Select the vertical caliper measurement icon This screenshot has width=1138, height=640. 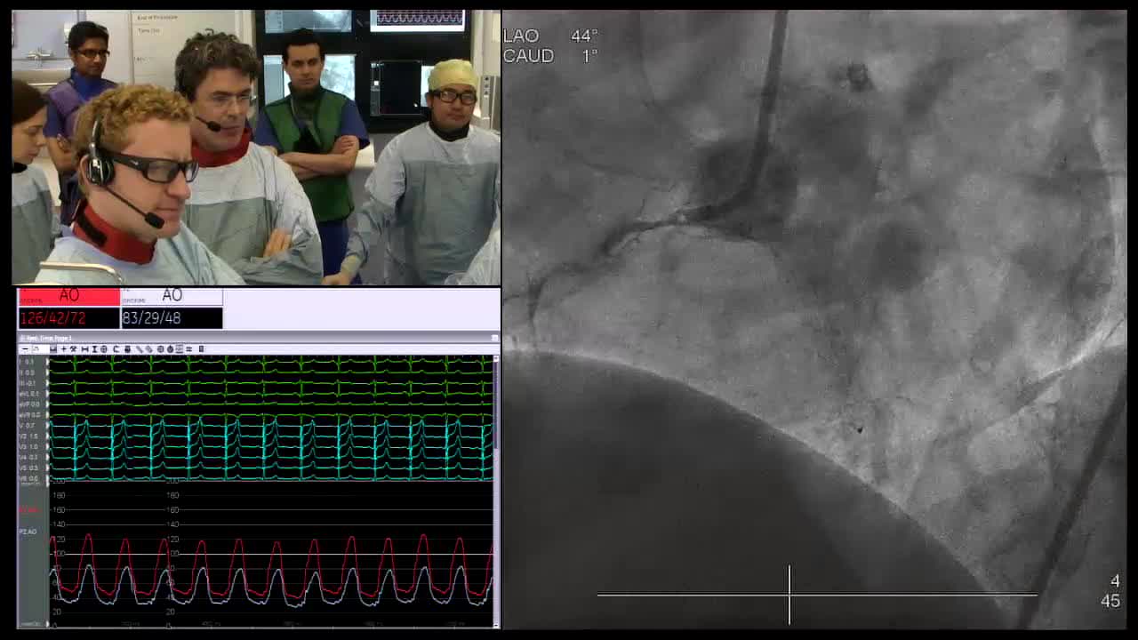coord(94,349)
